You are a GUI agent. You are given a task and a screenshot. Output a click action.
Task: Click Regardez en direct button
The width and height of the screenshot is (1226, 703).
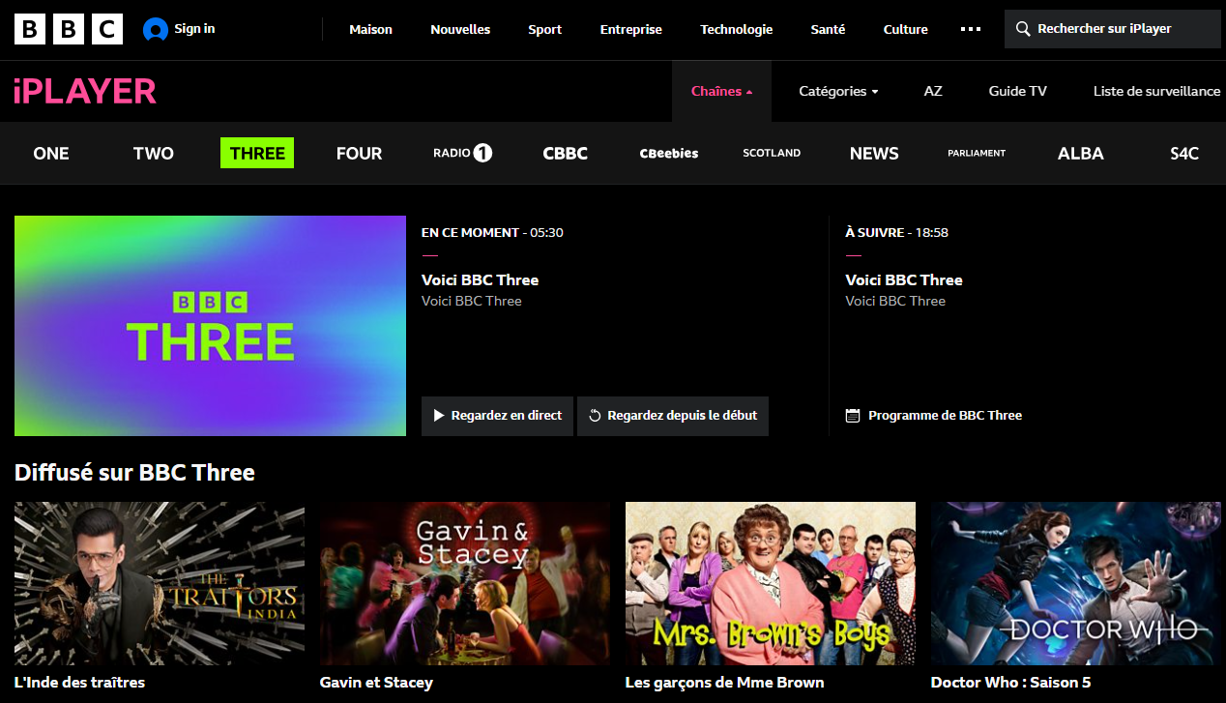(497, 416)
